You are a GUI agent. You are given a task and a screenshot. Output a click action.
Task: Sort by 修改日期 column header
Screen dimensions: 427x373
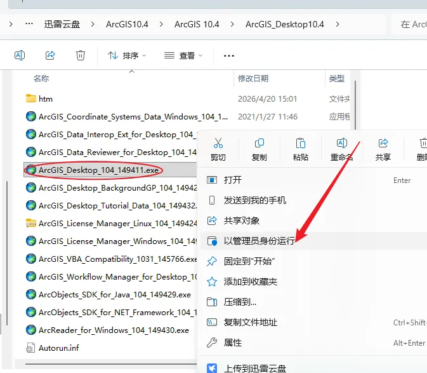click(253, 79)
